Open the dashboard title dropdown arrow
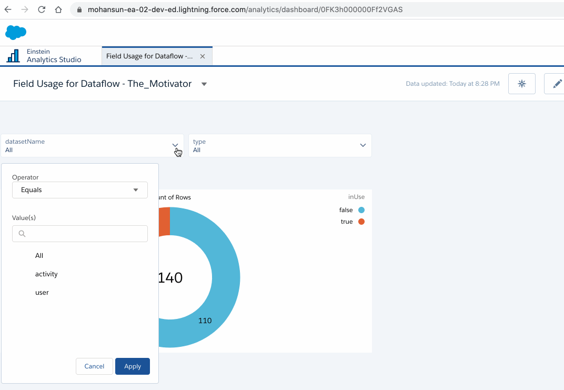 click(204, 84)
